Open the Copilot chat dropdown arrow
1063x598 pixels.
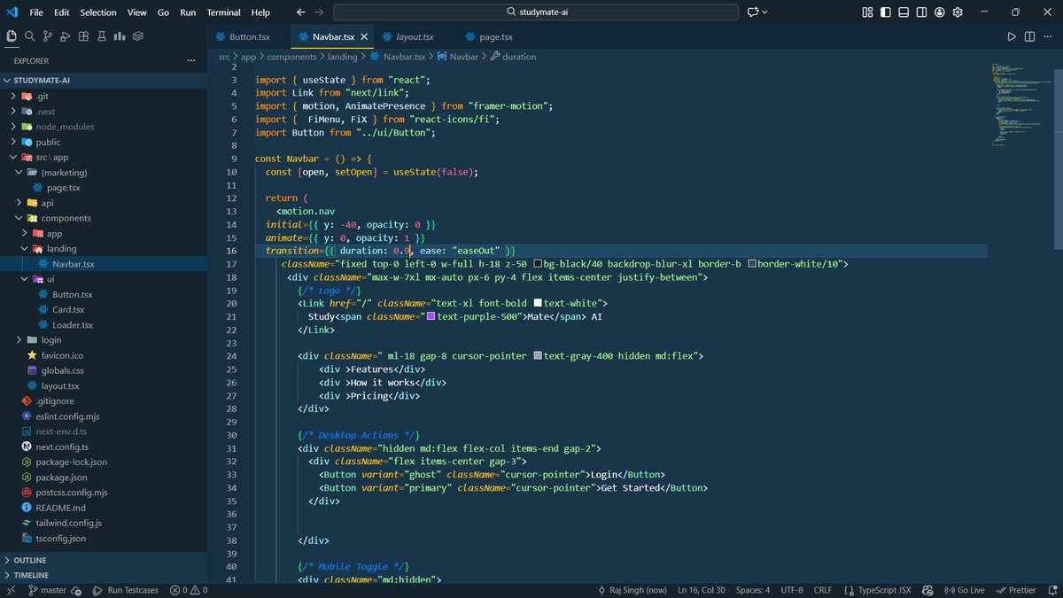[x=764, y=12]
